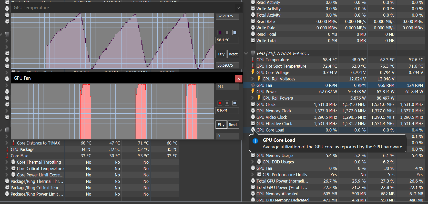
Task: Click the 55.59375 minimum value field
Action: tap(228, 65)
